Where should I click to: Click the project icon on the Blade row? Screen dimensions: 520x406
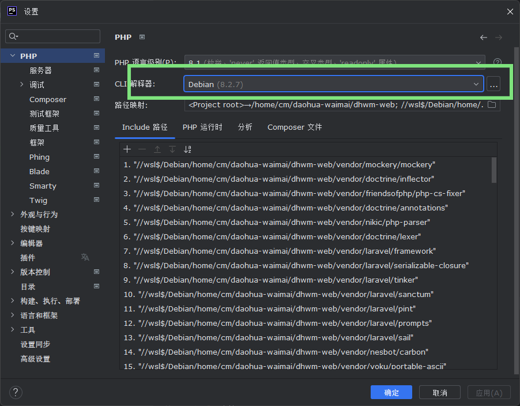coord(96,171)
